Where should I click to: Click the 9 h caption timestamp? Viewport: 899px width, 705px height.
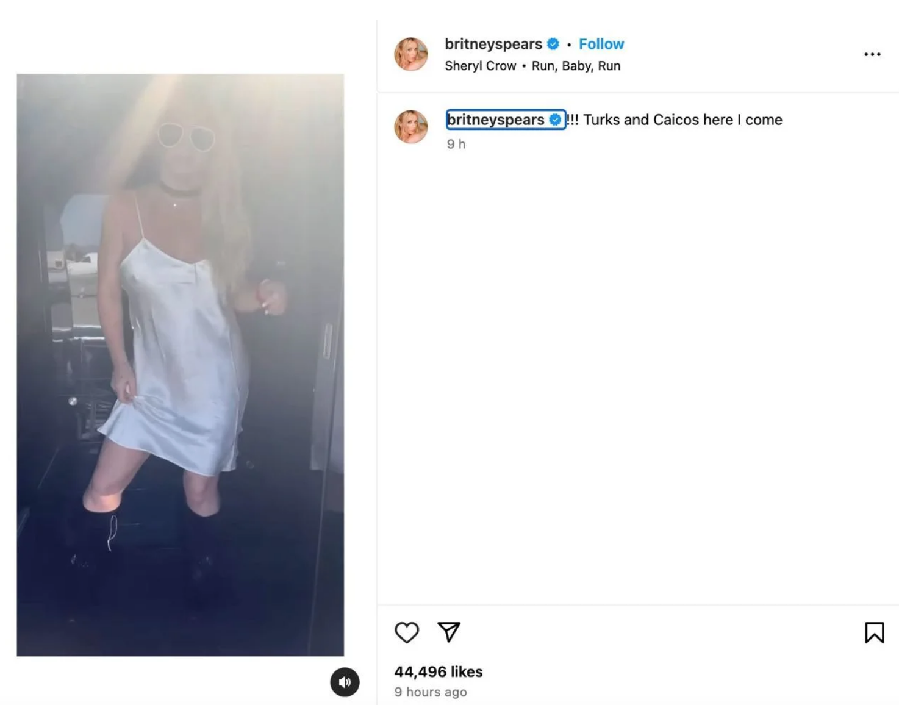(x=456, y=144)
